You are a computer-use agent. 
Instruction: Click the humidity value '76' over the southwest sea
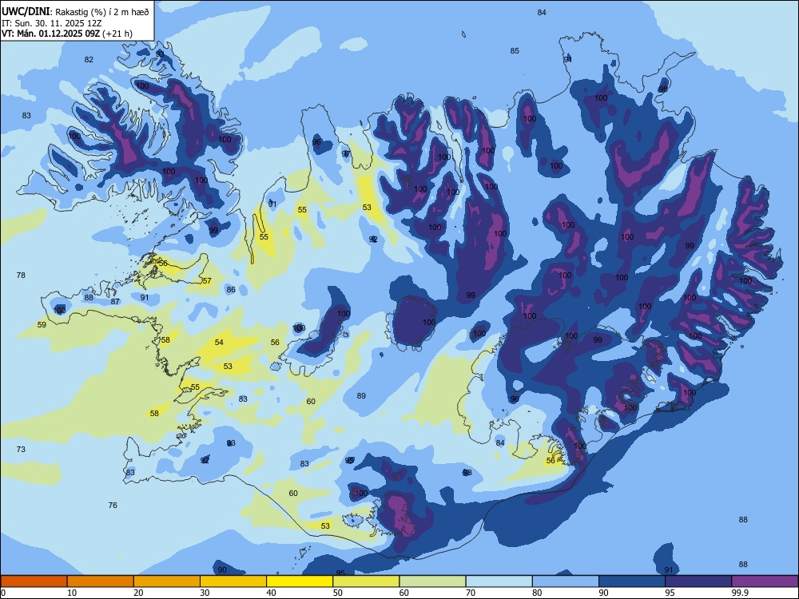point(113,506)
